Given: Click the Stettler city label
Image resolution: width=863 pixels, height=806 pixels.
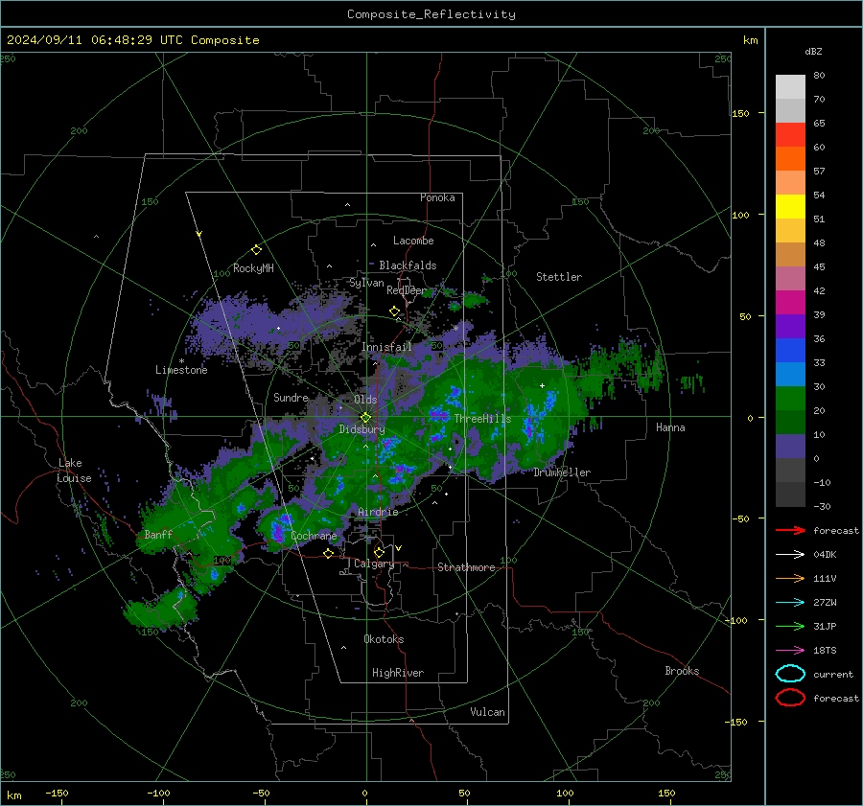Looking at the screenshot, I should [x=559, y=277].
